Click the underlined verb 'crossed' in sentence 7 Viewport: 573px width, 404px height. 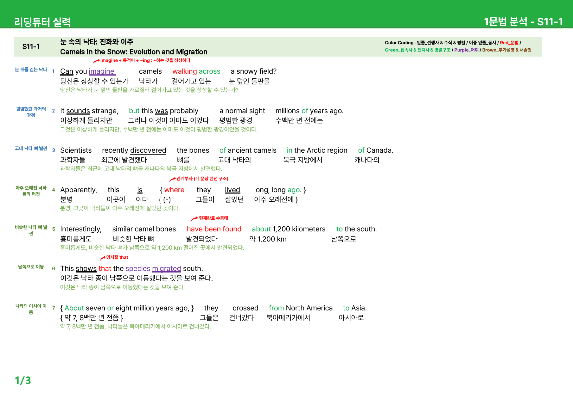[245, 308]
